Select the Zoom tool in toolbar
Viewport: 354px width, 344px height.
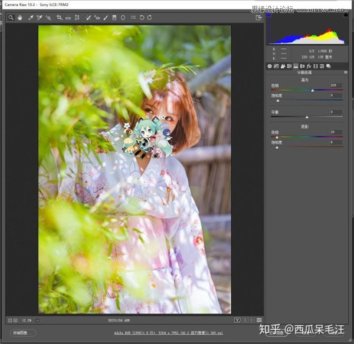[x=11, y=18]
